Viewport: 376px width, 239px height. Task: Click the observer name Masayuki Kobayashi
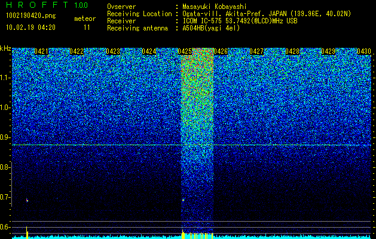click(215, 7)
